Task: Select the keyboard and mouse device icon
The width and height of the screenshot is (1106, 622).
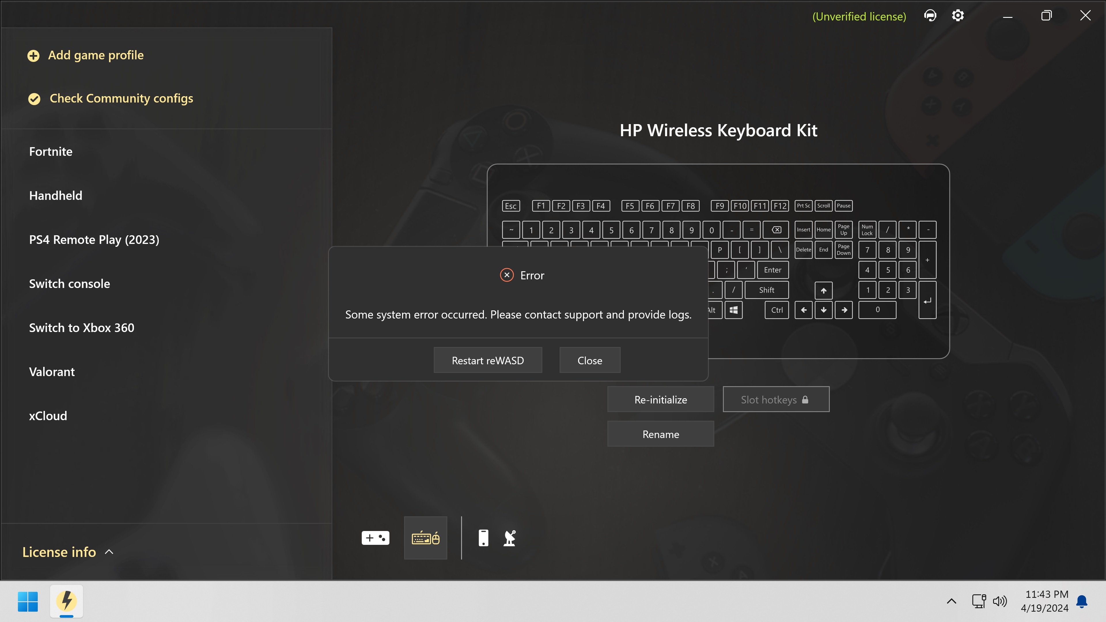Action: [425, 538]
